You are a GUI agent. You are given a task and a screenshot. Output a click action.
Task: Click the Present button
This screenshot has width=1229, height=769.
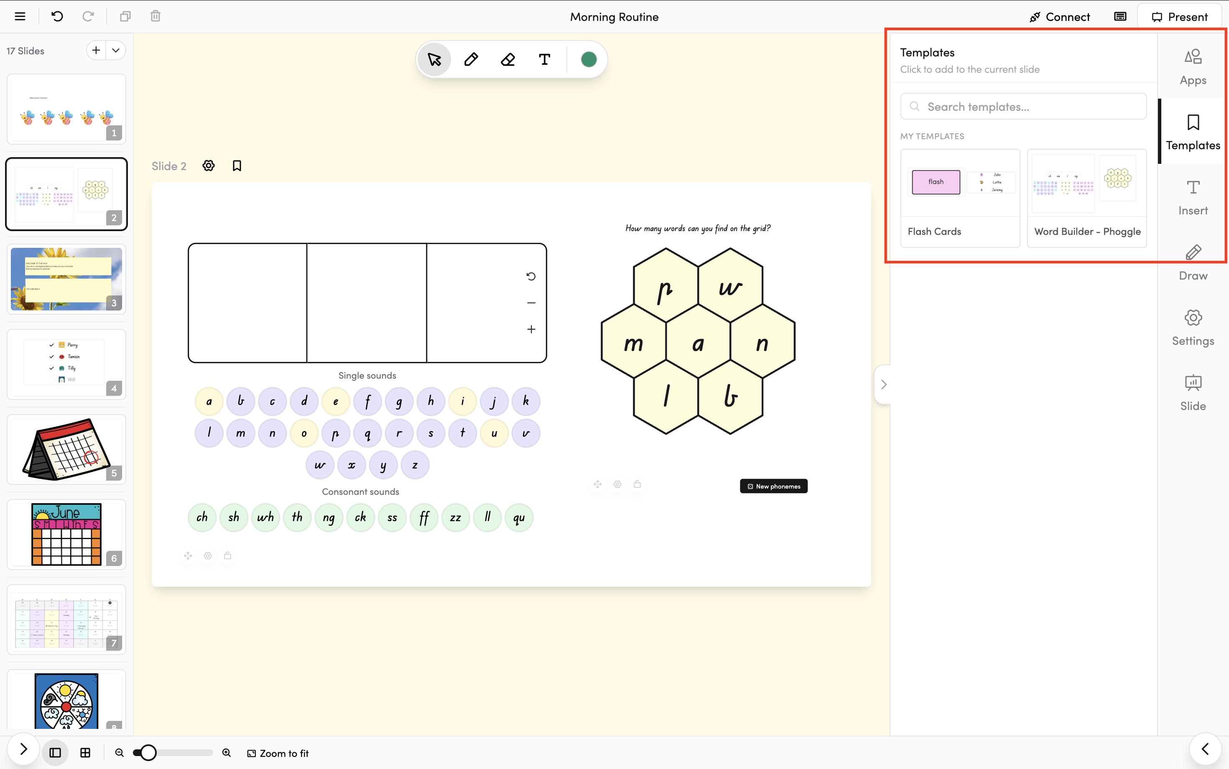click(1179, 17)
